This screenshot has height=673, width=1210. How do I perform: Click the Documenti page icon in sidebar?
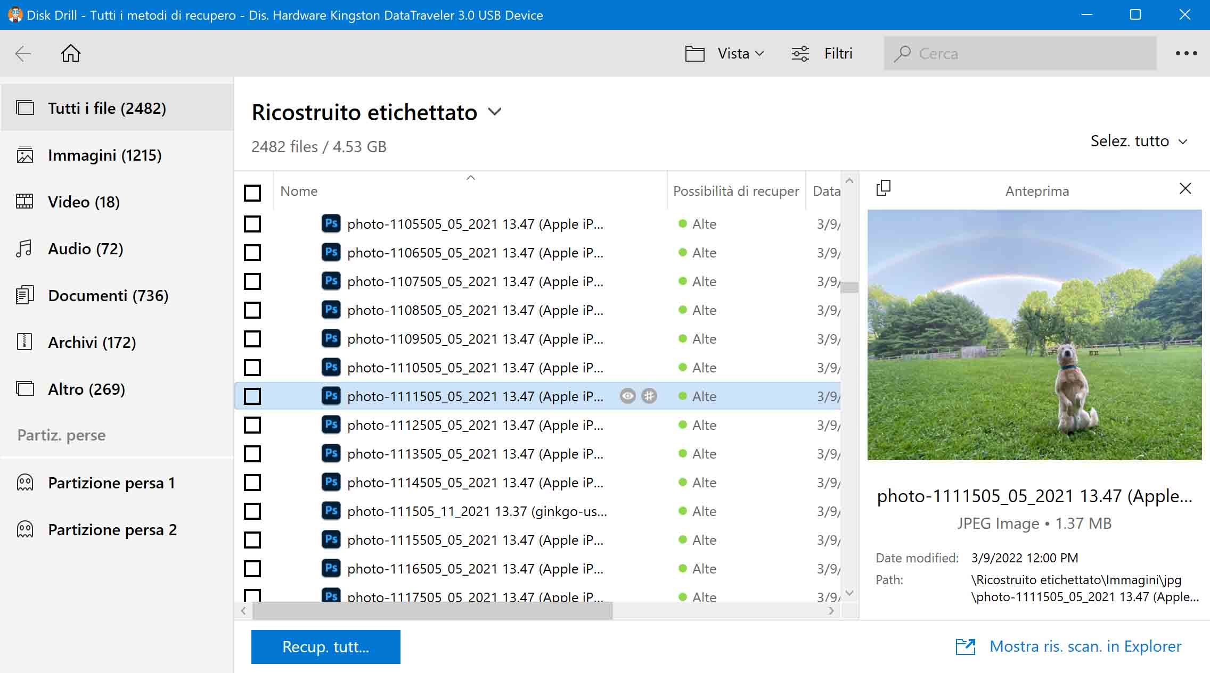[x=25, y=295]
